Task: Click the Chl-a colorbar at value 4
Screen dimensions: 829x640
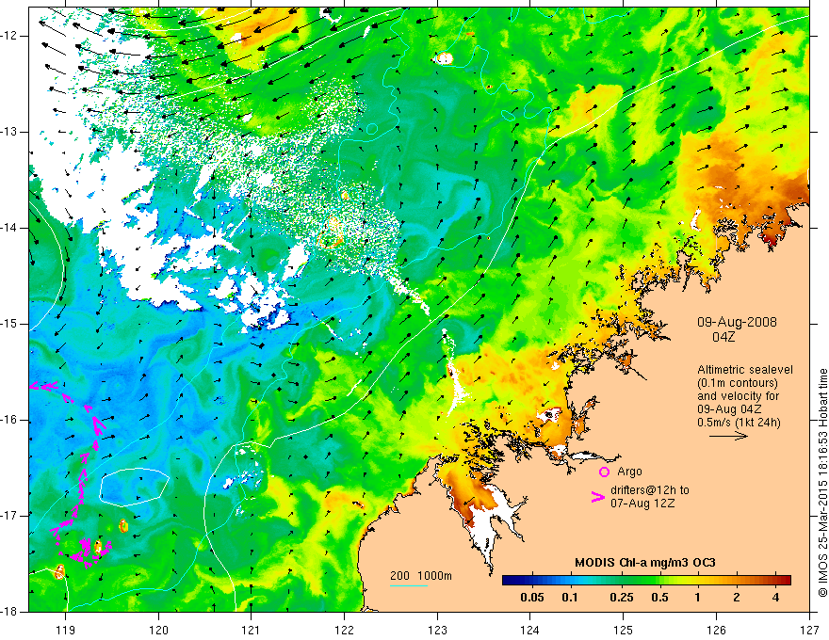Action: coord(775,581)
